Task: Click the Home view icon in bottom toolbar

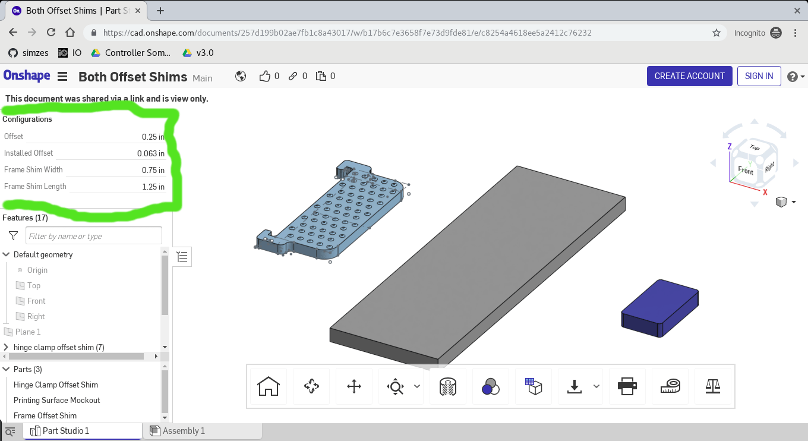Action: 269,387
